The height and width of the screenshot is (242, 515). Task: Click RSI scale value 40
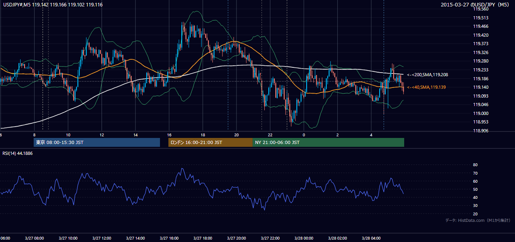475,198
